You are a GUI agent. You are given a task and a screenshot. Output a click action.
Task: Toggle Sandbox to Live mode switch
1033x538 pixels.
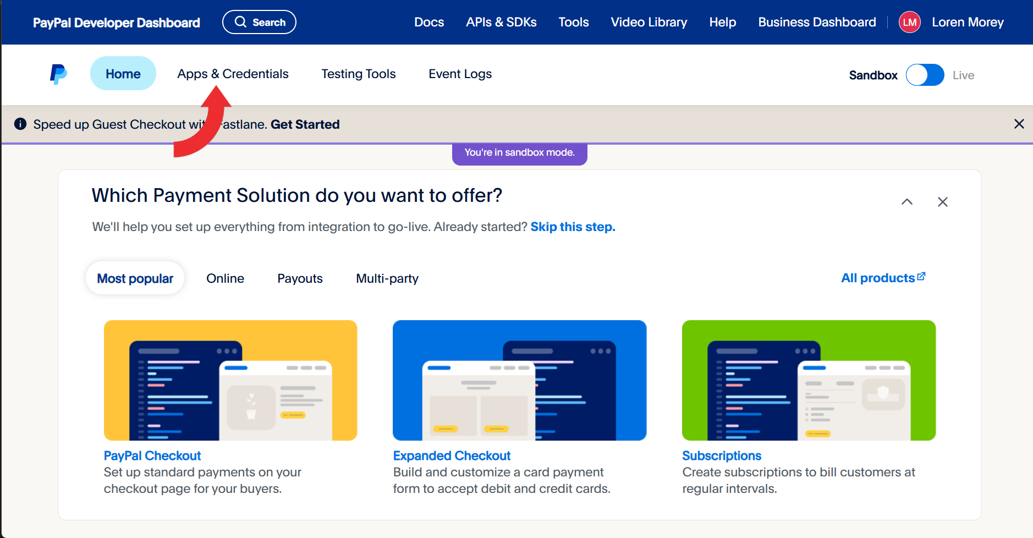click(925, 75)
